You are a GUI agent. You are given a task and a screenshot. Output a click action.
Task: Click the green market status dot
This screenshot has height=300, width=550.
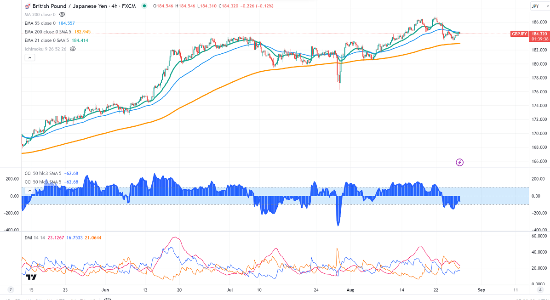click(x=144, y=6)
